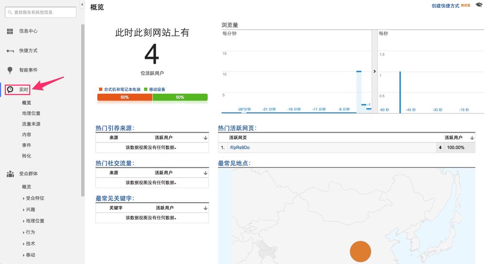Open the 受众群体 sidebar label
The image size is (486, 264).
[x=28, y=174]
